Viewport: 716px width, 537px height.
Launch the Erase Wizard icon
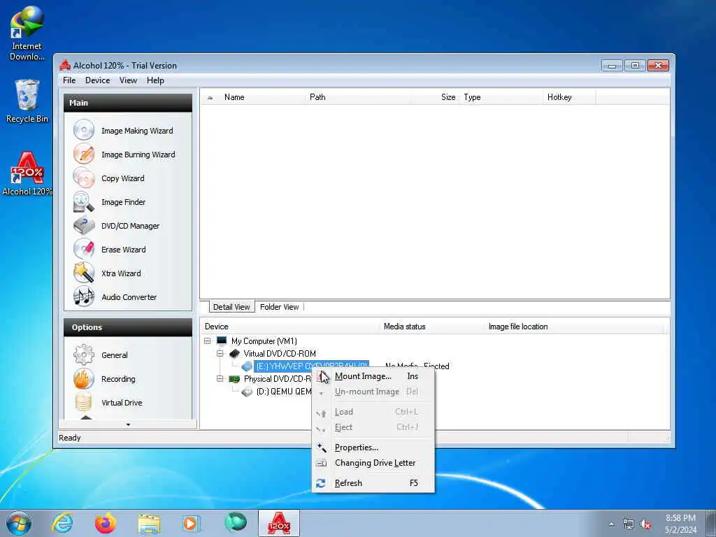pyautogui.click(x=84, y=250)
